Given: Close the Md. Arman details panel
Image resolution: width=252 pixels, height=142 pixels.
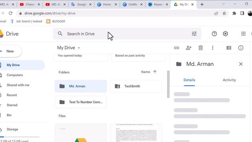Looking at the screenshot, I should coord(241,64).
